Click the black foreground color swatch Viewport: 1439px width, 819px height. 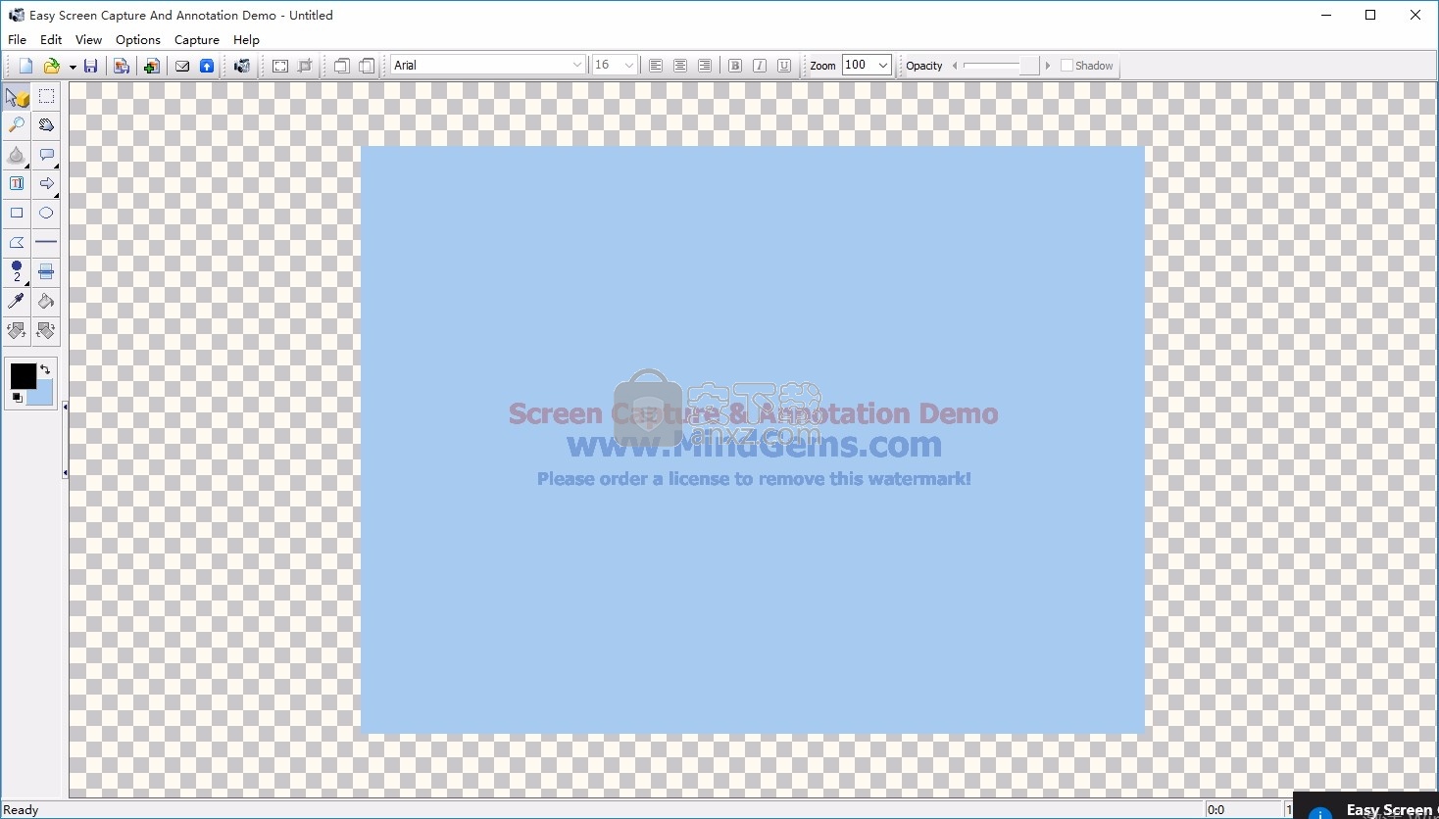pos(23,375)
